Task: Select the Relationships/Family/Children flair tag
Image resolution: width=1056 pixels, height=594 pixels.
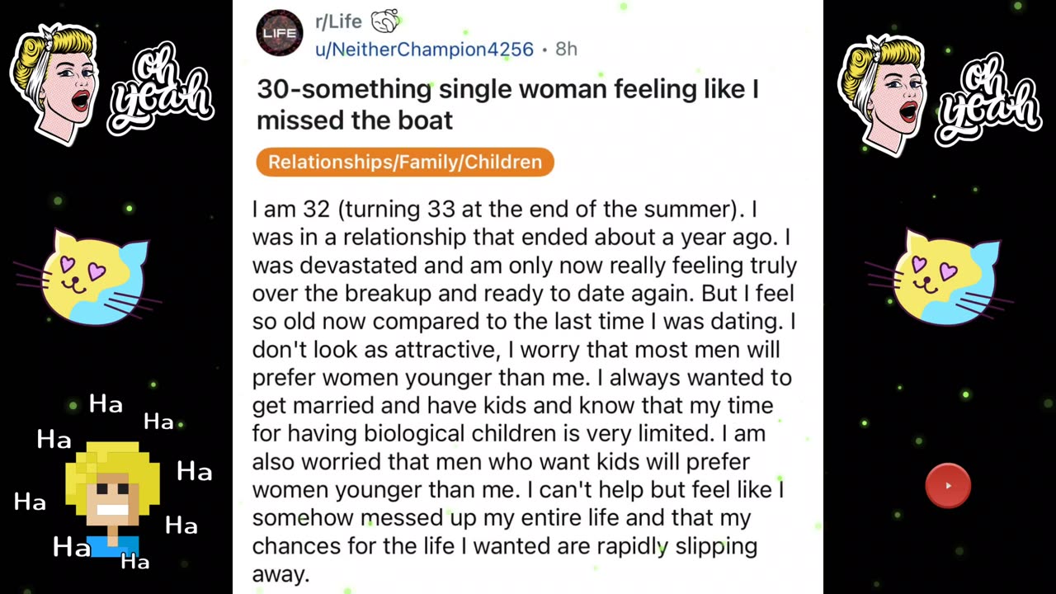Action: pos(405,162)
